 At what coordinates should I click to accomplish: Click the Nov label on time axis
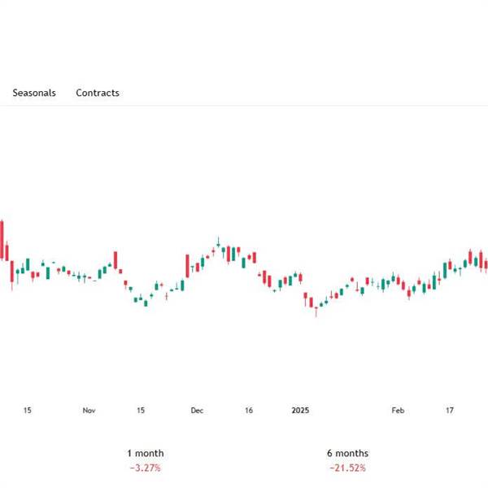pos(89,411)
